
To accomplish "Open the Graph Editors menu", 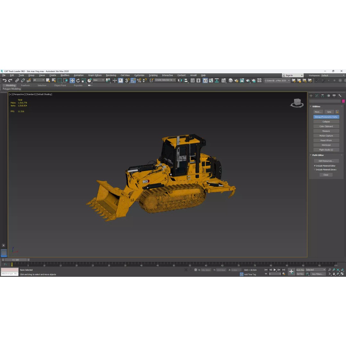I will 95,76.
